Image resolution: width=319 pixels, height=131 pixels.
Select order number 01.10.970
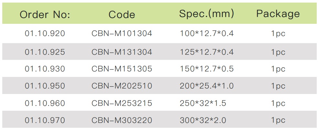[45, 120]
